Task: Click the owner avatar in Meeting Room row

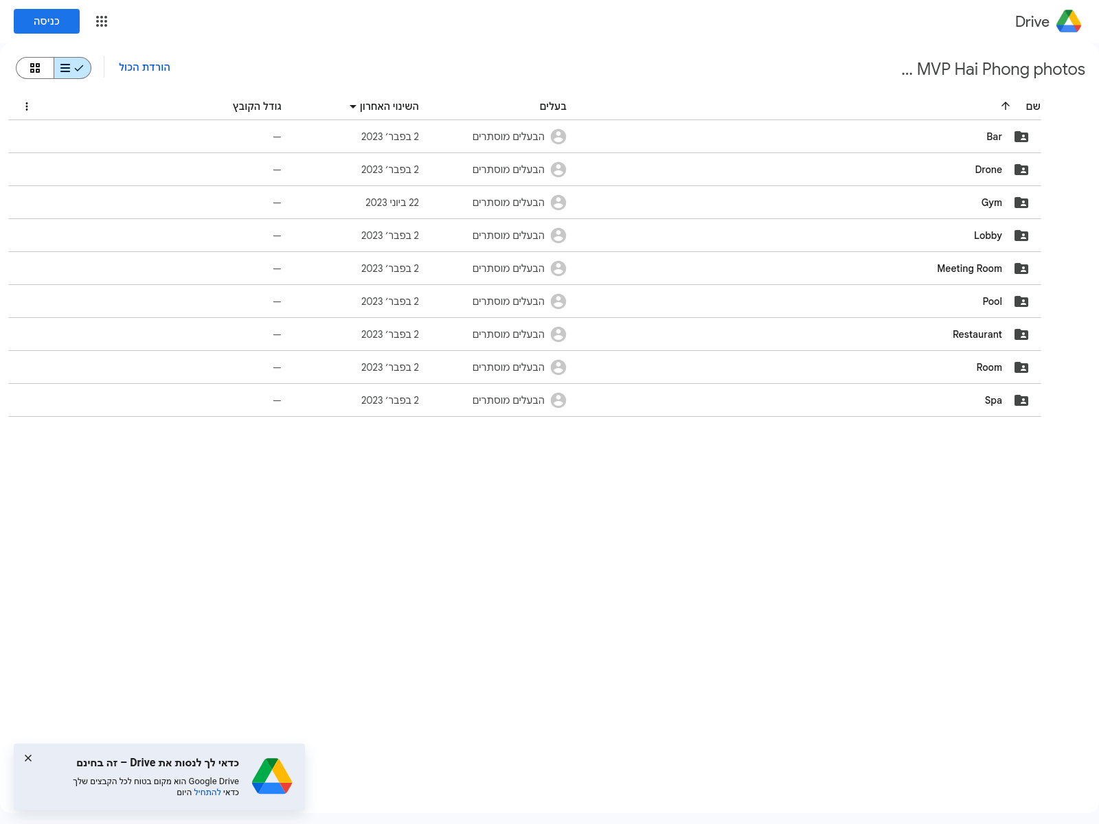Action: (x=558, y=268)
